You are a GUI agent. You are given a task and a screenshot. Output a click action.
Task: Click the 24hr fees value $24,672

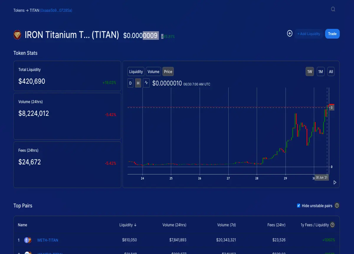tap(30, 162)
